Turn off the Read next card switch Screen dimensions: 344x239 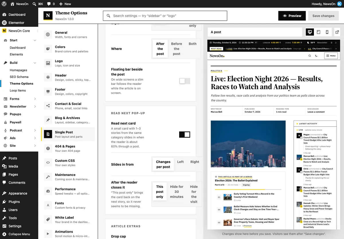tap(185, 134)
